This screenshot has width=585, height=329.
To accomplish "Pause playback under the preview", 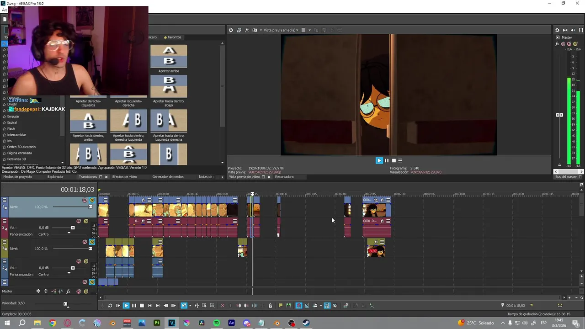I will tap(387, 160).
